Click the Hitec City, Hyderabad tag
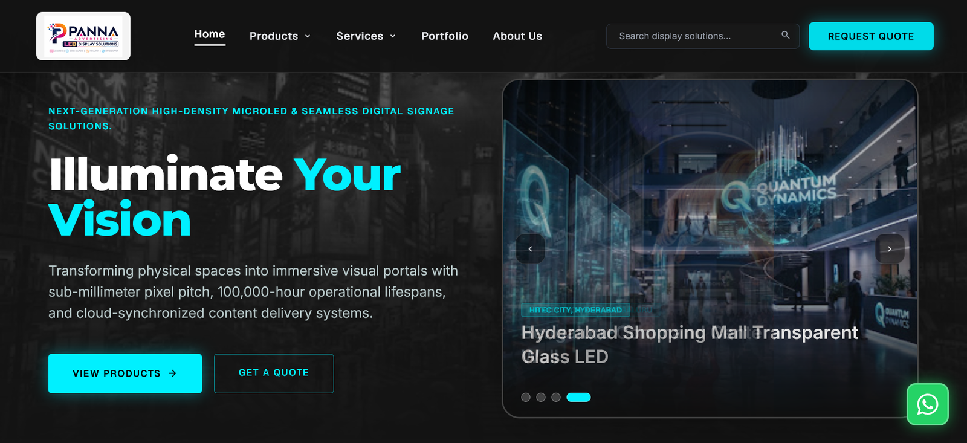Screen dimensions: 967x443 click(x=575, y=310)
